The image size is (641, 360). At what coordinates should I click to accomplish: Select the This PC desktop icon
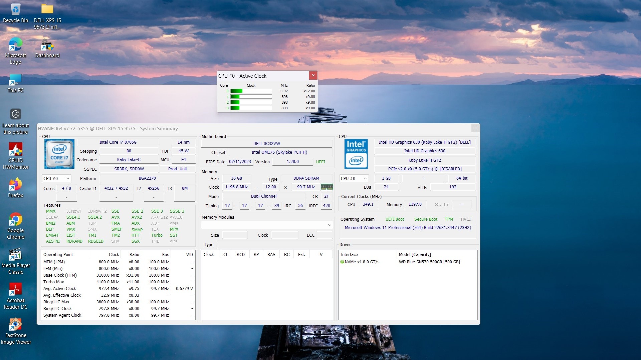point(15,83)
